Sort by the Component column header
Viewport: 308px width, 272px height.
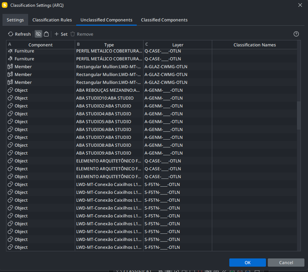[x=41, y=45]
